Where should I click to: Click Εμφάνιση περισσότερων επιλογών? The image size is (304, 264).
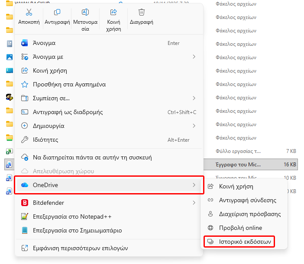(80, 248)
